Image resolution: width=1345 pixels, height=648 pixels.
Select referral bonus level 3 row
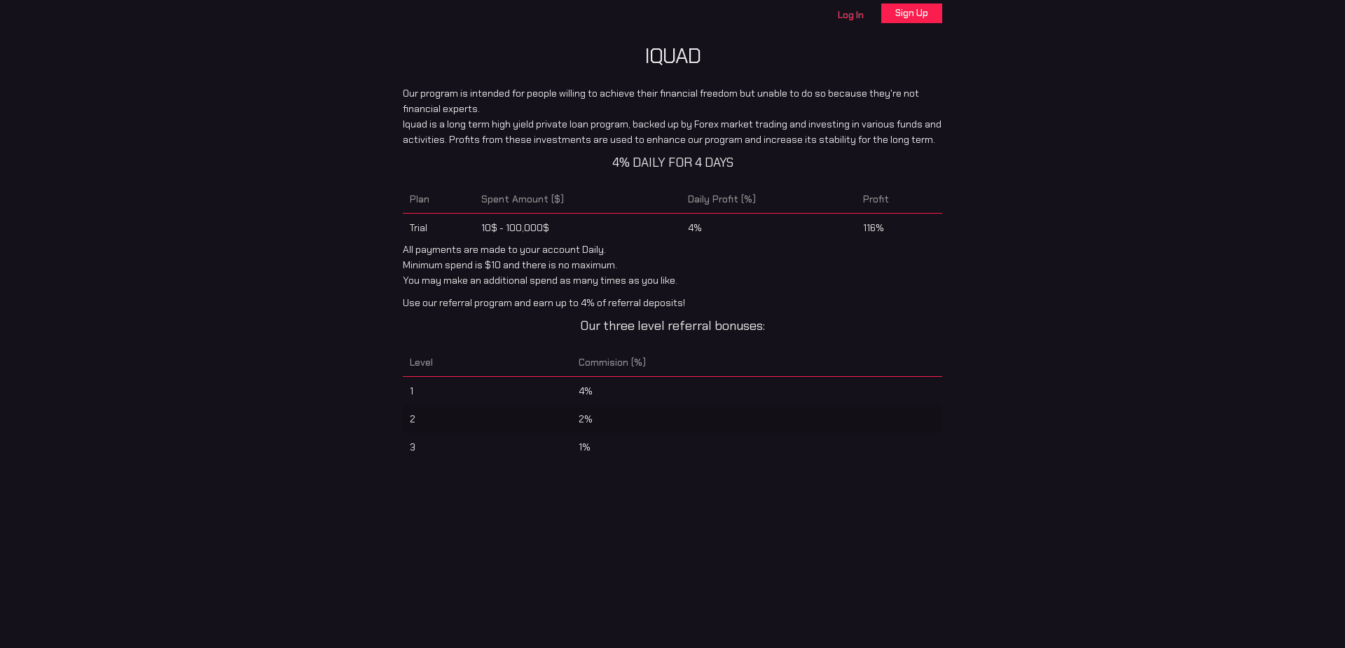coord(672,447)
